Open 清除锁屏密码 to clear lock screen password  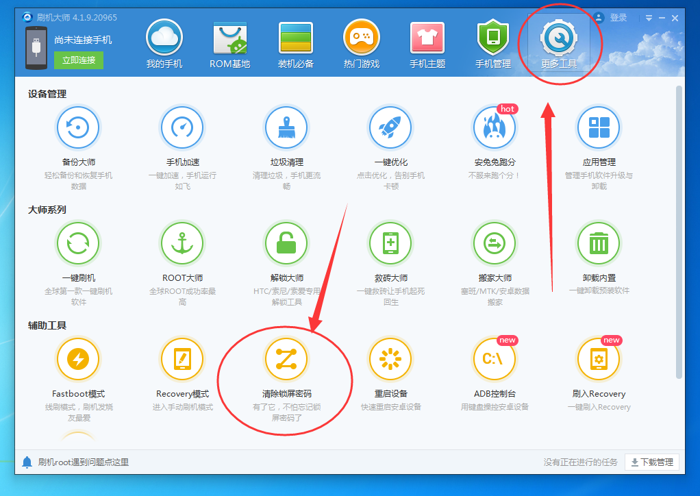[286, 358]
